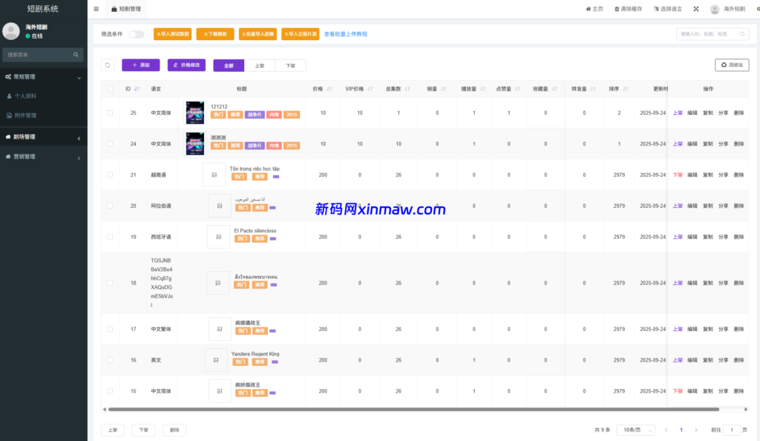760x441 pixels.
Task: Click the purple 添加 button
Action: pos(140,65)
